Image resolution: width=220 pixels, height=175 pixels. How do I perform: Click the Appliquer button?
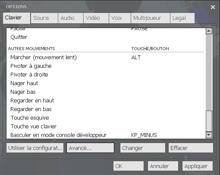pyautogui.click(x=198, y=166)
